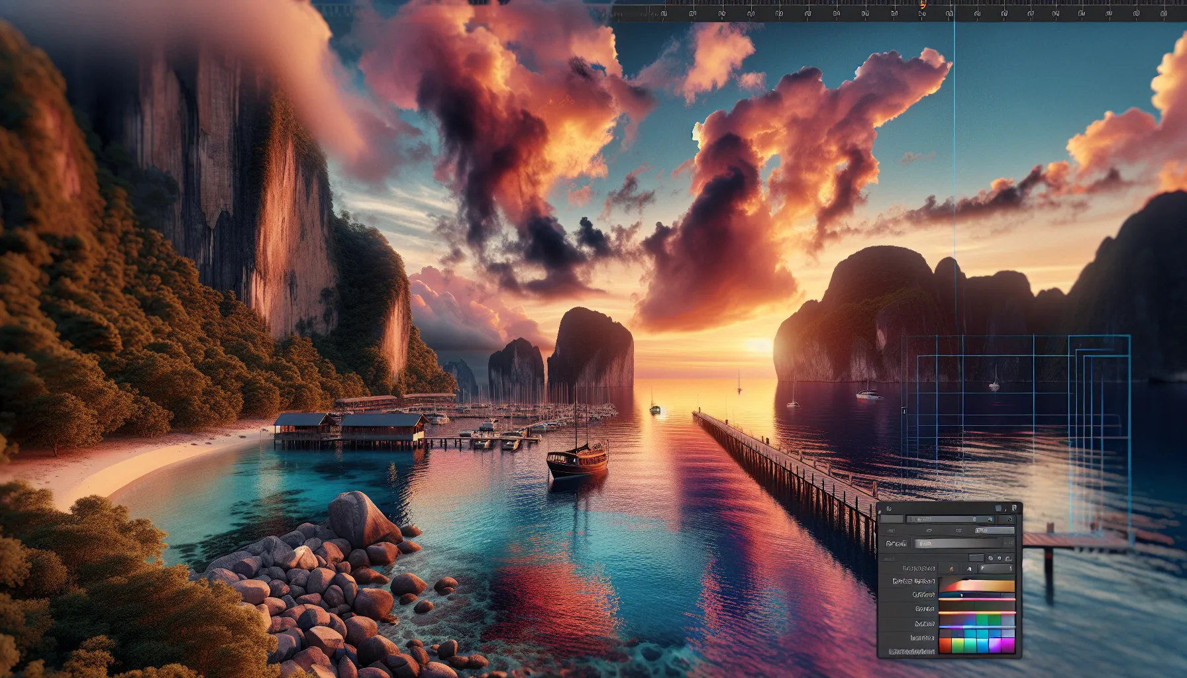Image resolution: width=1187 pixels, height=678 pixels.
Task: Expand the arrow field right of the lock icon
Action: [x=996, y=569]
